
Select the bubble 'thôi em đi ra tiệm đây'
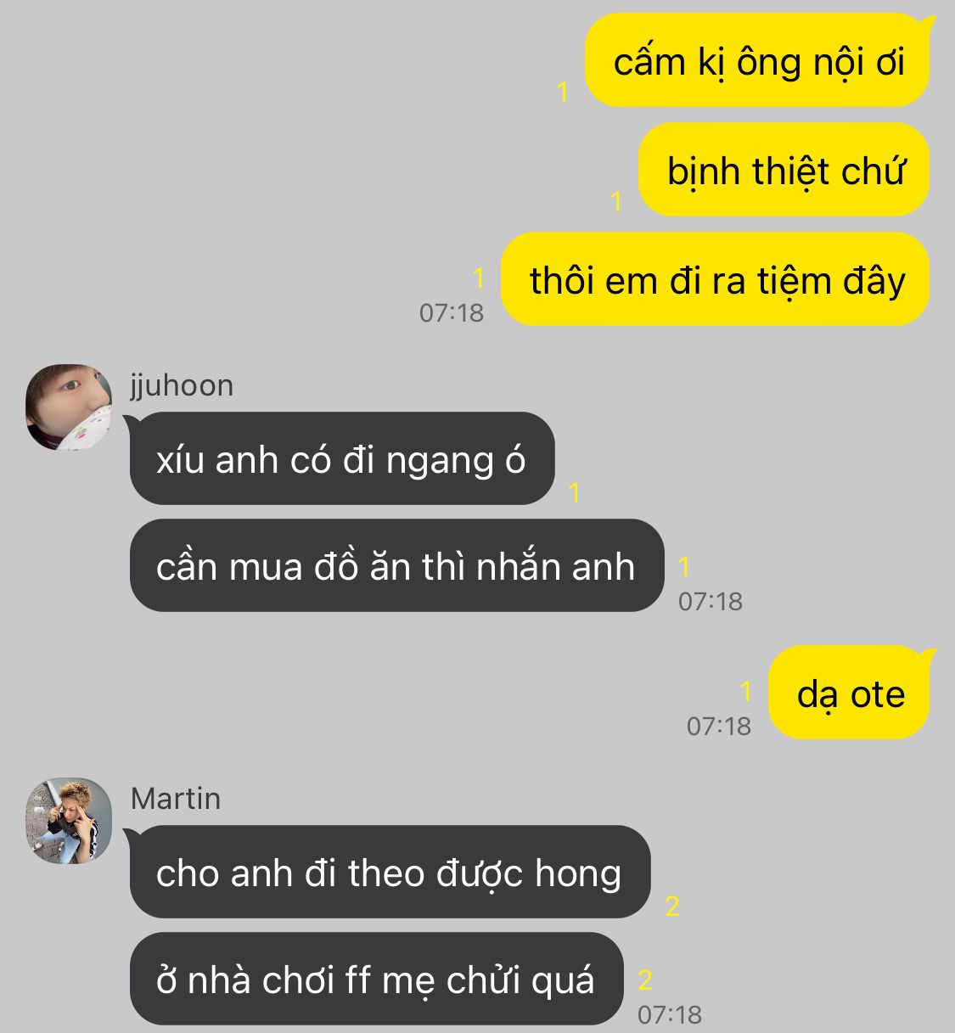716,279
